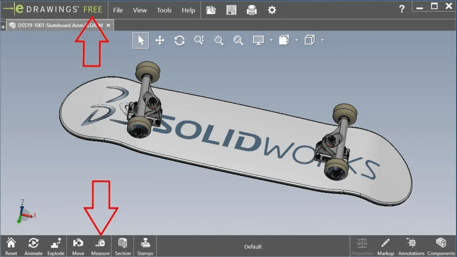Click the Explode tool
Image resolution: width=457 pixels, height=257 pixels.
(x=56, y=246)
